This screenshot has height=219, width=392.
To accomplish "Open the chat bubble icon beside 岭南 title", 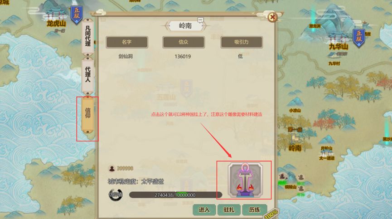I will point(200,20).
